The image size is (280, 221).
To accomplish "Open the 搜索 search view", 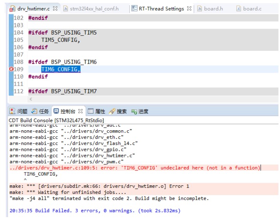I will point(118,111).
